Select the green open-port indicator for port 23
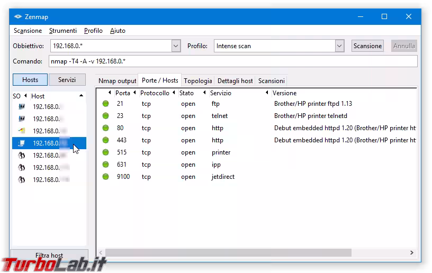The width and height of the screenshot is (432, 273). tap(105, 115)
